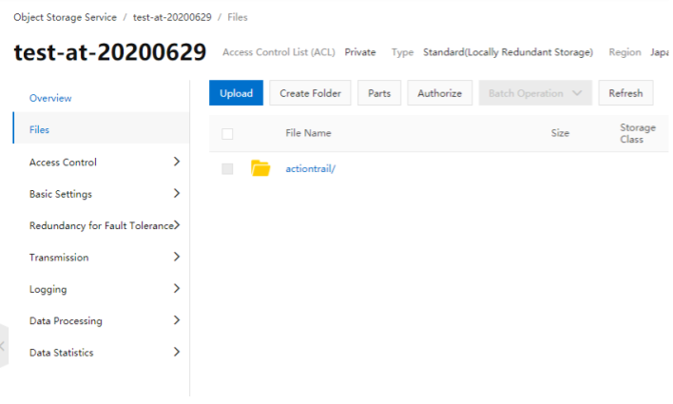The width and height of the screenshot is (673, 404).
Task: Expand the Data Statistics section chevron
Action: coord(177,352)
